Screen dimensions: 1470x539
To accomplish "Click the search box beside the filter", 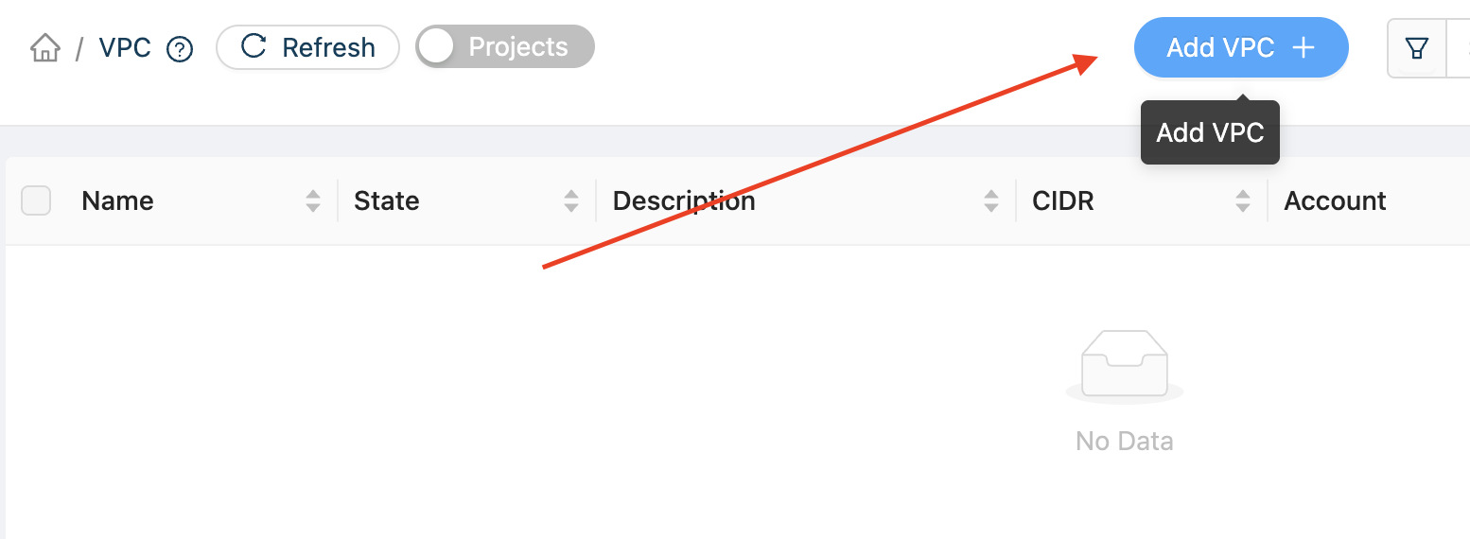I will click(1458, 48).
